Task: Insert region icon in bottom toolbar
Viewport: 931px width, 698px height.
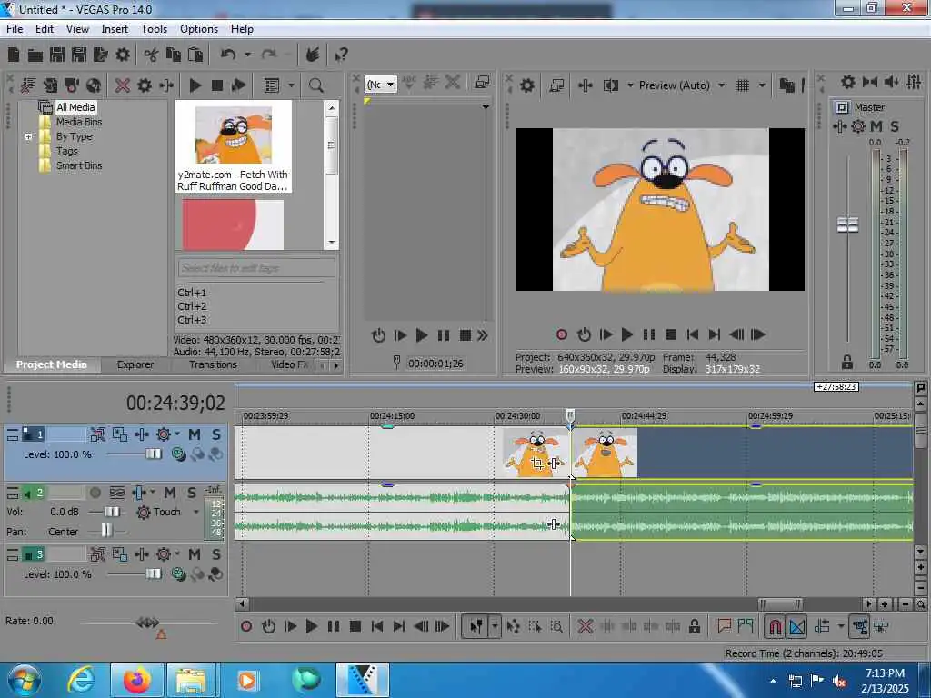Action: (x=746, y=625)
